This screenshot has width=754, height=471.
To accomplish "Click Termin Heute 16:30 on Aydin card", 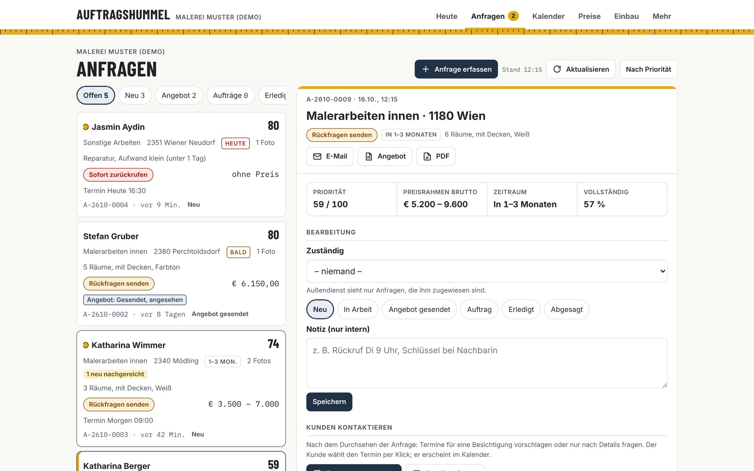I will coord(114,191).
